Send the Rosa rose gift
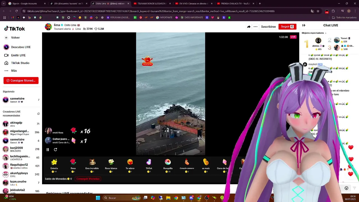This screenshot has width=359, height=202. [73, 166]
